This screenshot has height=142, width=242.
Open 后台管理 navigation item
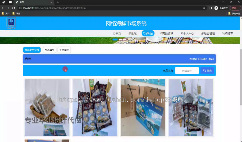coord(208,33)
